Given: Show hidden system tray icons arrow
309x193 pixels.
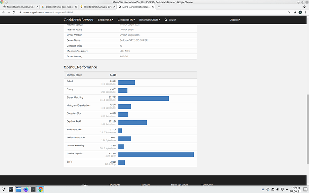Looking at the screenshot, I should click(287, 189).
